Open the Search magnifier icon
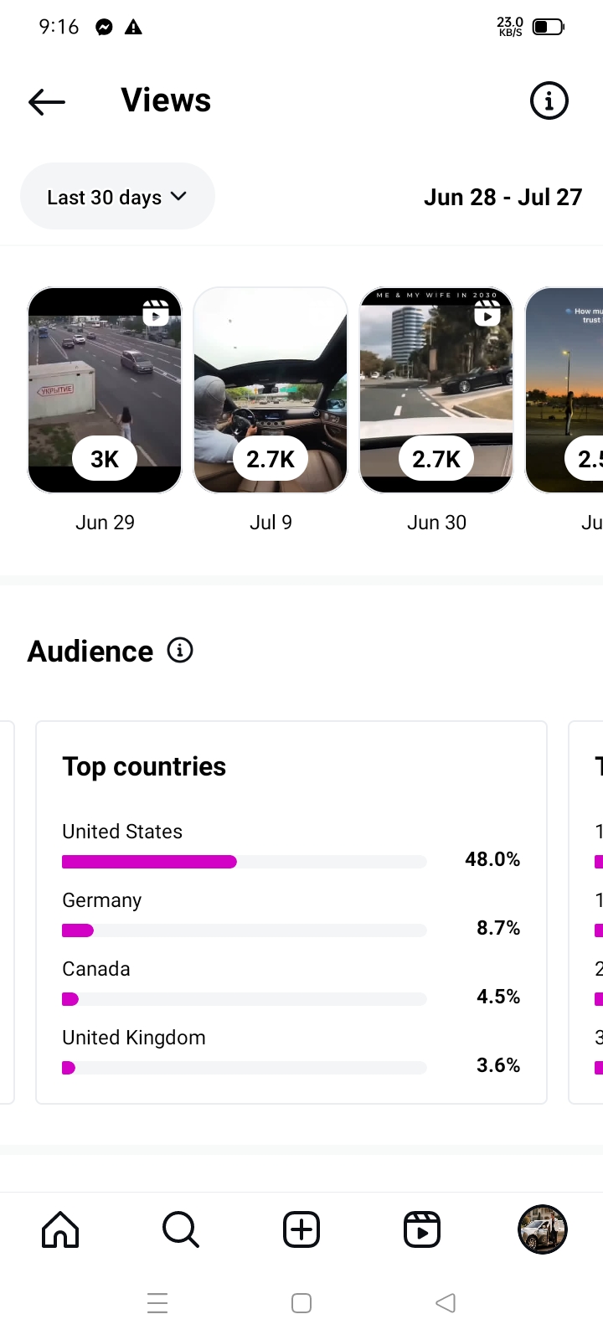This screenshot has height=1340, width=603. pos(180,1229)
